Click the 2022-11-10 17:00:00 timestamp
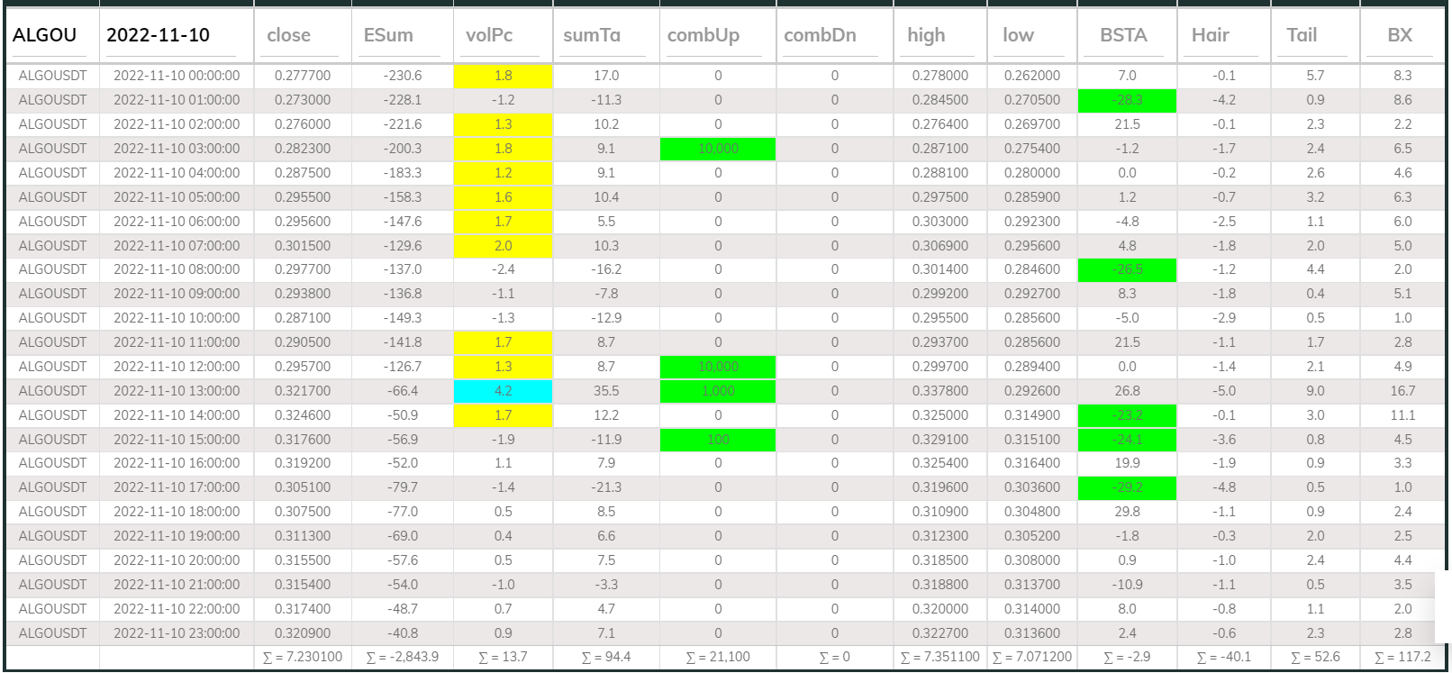The height and width of the screenshot is (673, 1452). coord(177,487)
